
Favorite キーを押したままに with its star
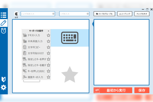coord(48,71)
